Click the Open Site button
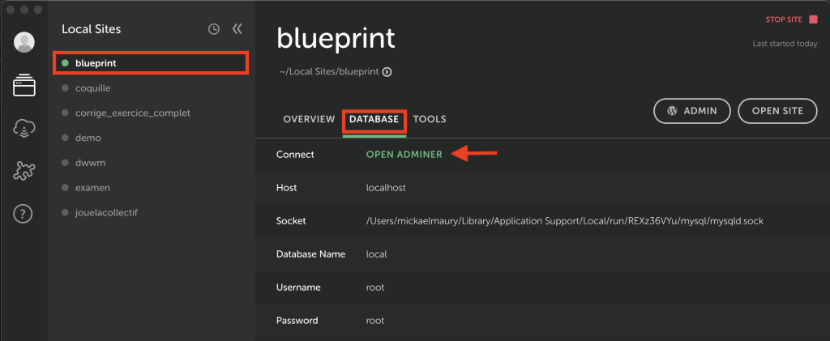This screenshot has height=341, width=830. 777,111
